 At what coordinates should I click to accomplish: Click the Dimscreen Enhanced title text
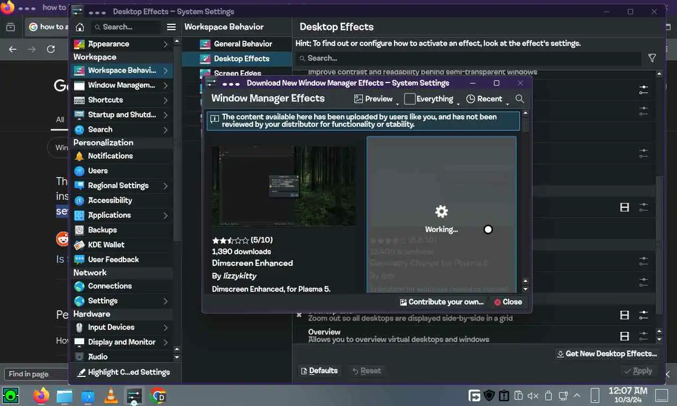click(252, 263)
